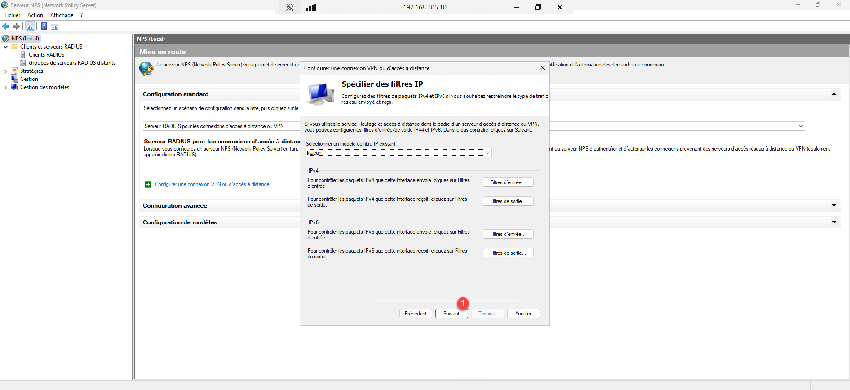Open the Fichier menu

(12, 15)
